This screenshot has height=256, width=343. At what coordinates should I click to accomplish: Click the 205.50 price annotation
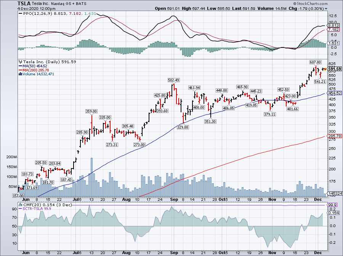[41, 162]
